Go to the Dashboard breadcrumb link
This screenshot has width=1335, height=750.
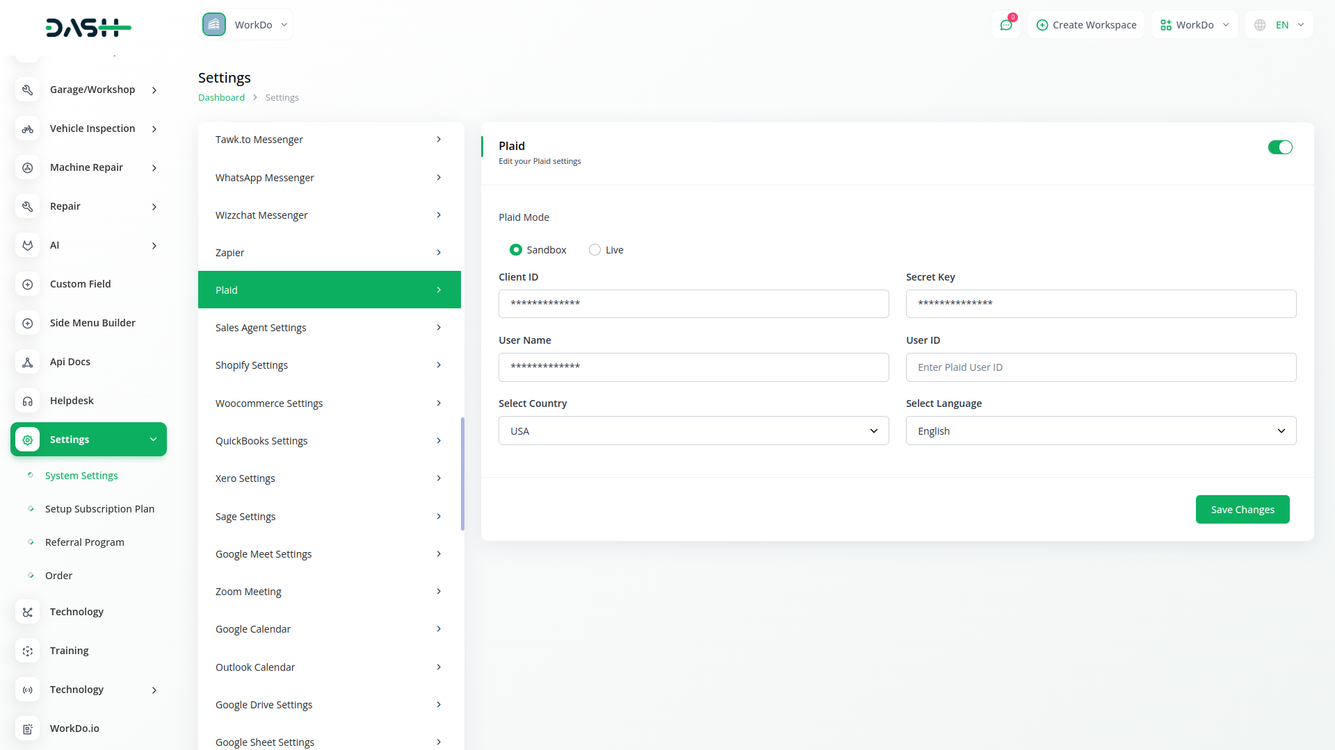(221, 98)
